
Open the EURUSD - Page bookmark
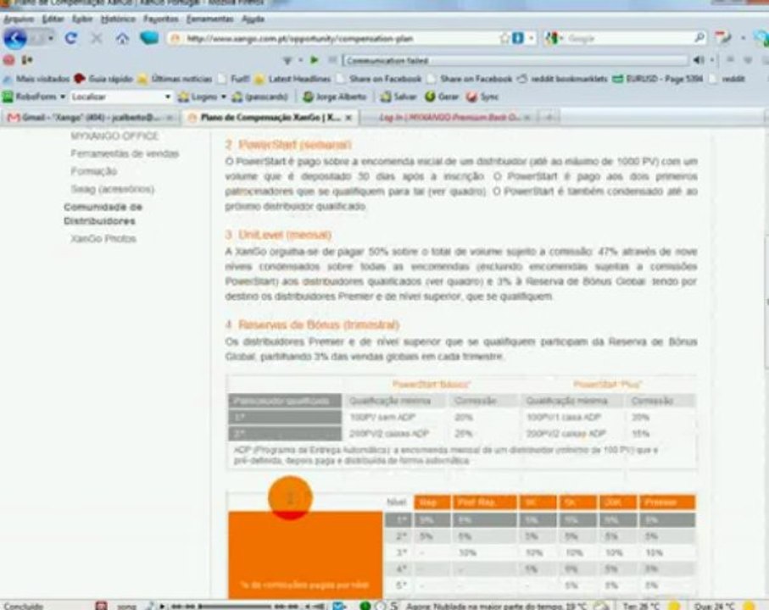[x=658, y=79]
